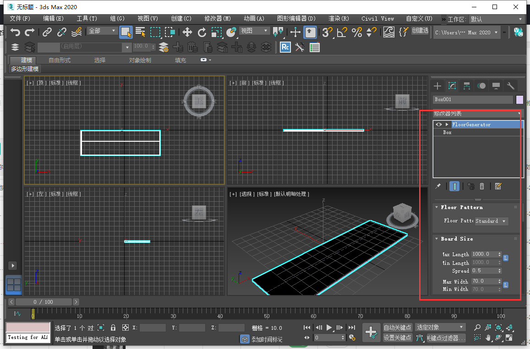Open reference coordinate 视图 dropdown

point(254,31)
